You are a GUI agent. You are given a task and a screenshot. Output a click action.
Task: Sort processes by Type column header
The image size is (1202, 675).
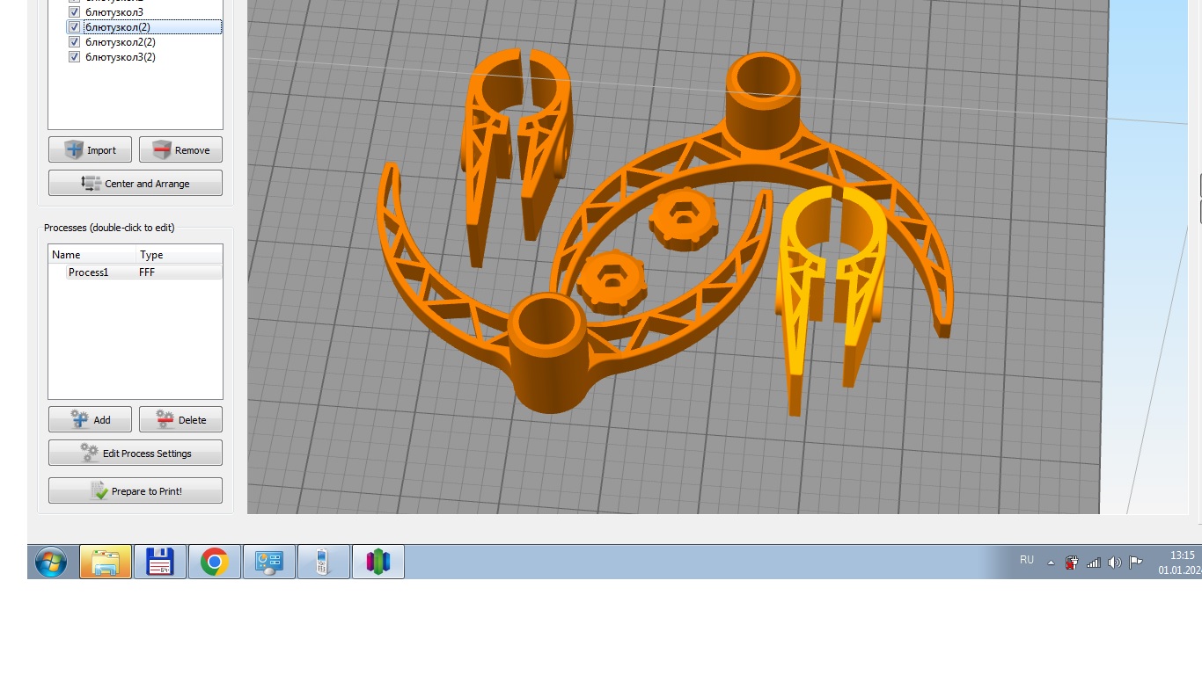click(x=180, y=255)
